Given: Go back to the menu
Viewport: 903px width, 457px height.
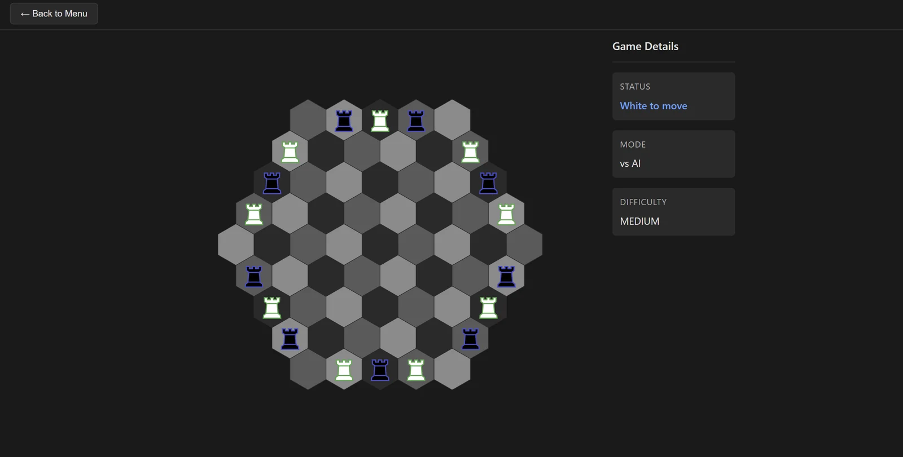Looking at the screenshot, I should coord(54,14).
